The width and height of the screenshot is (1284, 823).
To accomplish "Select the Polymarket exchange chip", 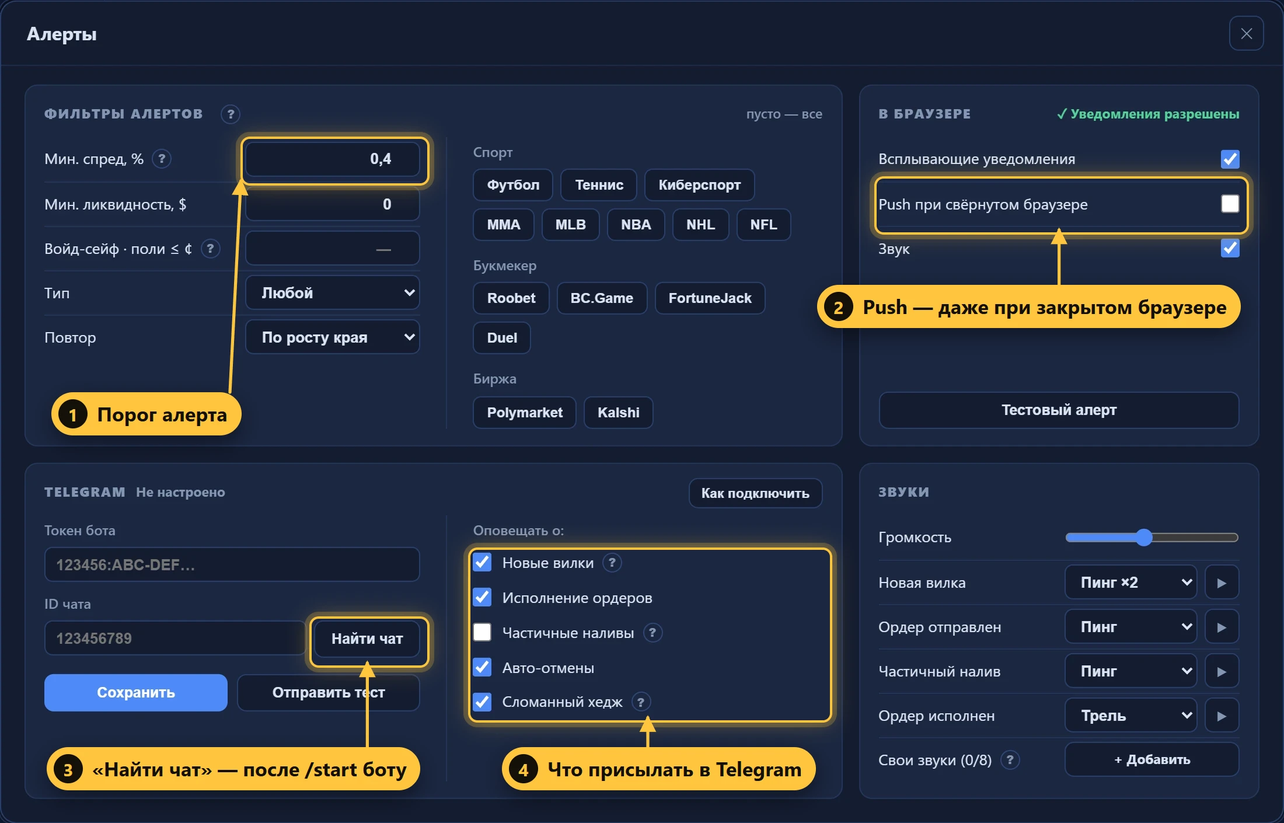I will [525, 413].
